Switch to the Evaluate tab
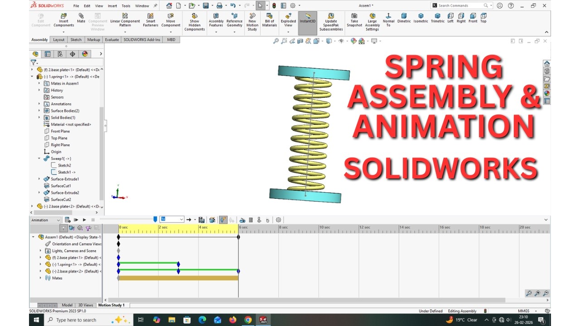This screenshot has width=580, height=326. click(x=112, y=40)
